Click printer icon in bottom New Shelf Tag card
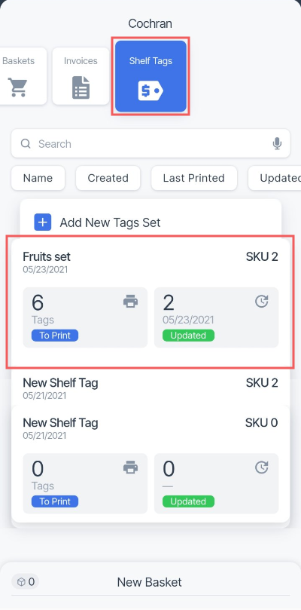This screenshot has width=301, height=610. tap(130, 467)
